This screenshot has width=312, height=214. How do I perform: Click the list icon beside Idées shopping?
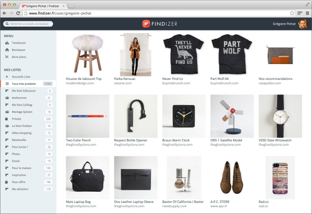(x=7, y=133)
